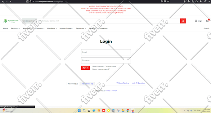The width and height of the screenshot is (211, 113).
Task: Expand the HydroKits menu
Action: coord(28,28)
